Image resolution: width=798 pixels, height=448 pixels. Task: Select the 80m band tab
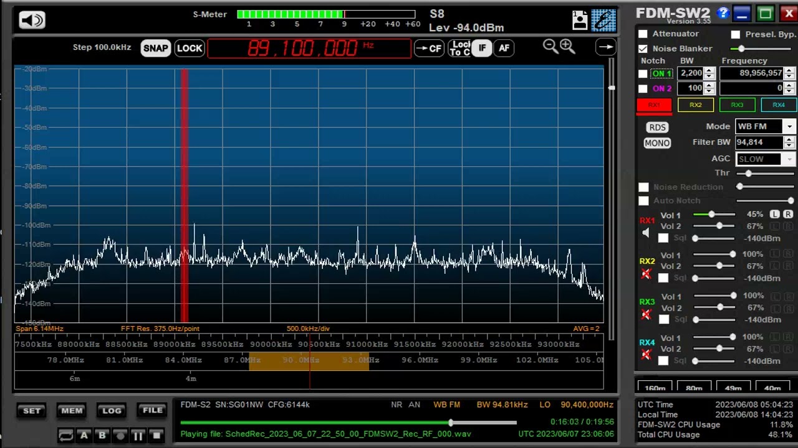(694, 387)
